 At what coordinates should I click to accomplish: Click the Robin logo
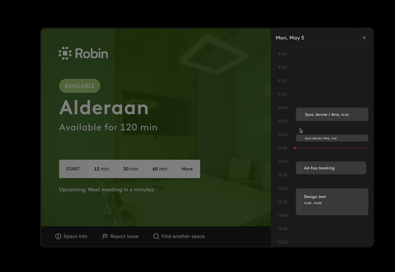(x=83, y=53)
